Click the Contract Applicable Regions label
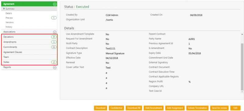244x111 pixels. (x=164, y=76)
